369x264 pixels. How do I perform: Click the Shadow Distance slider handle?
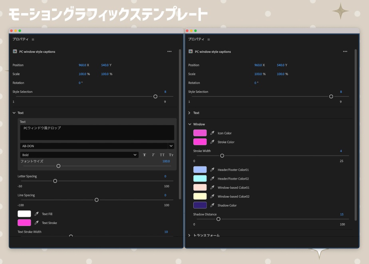click(x=218, y=219)
